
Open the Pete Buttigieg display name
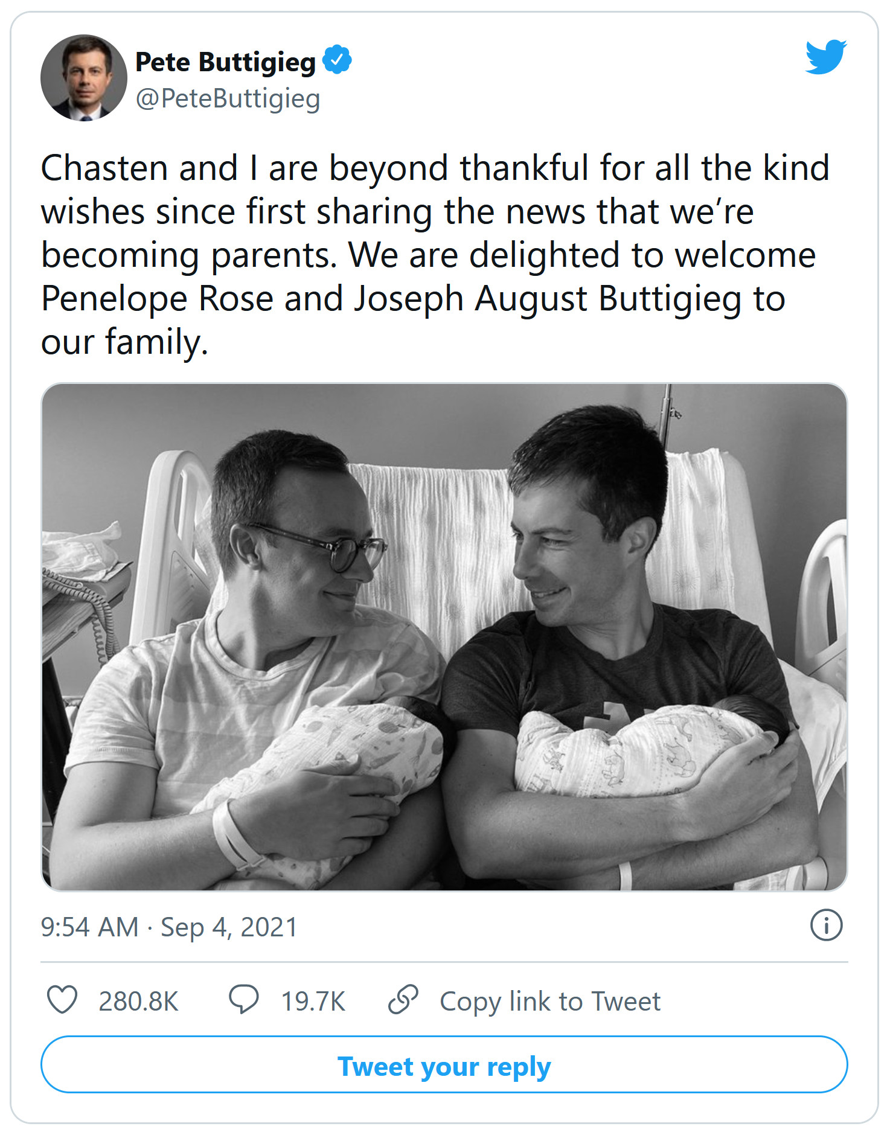coord(225,62)
